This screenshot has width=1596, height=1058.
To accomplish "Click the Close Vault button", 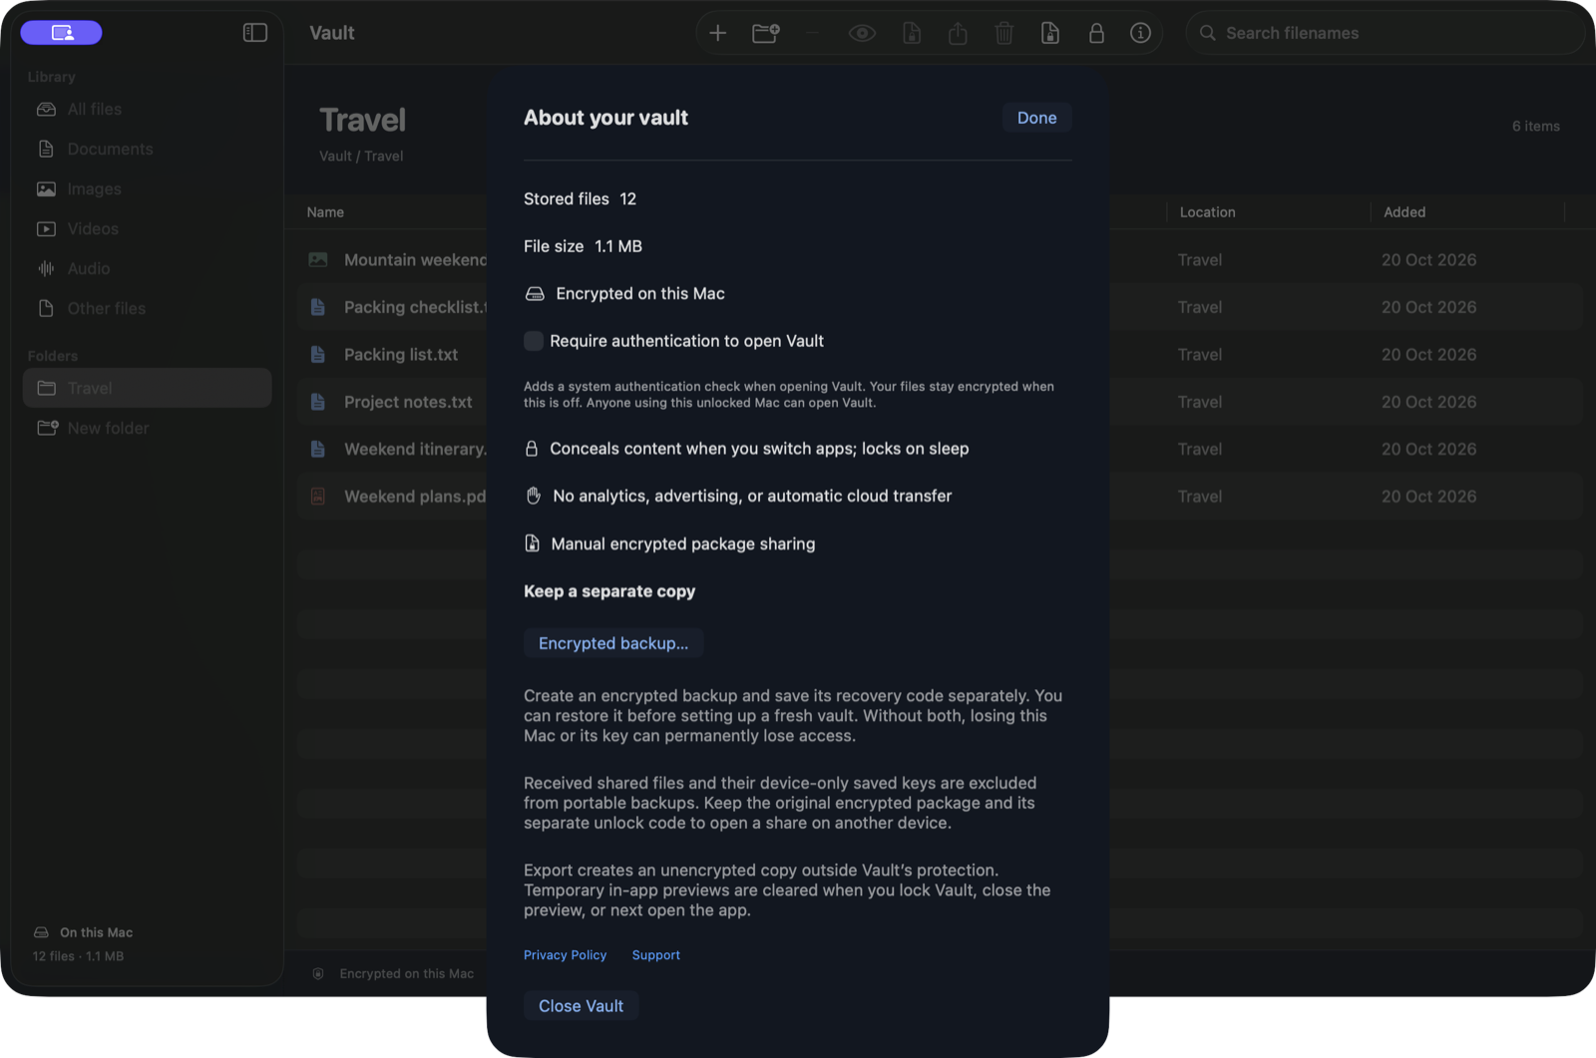I will click(x=581, y=1006).
